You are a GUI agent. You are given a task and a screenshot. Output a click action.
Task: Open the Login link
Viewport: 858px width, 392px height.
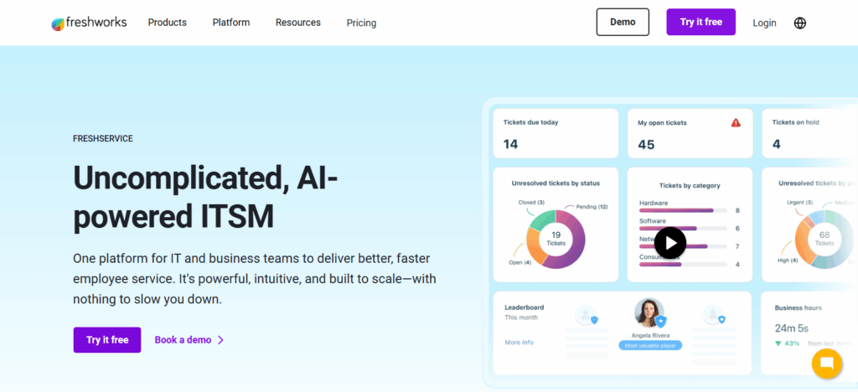pos(764,23)
